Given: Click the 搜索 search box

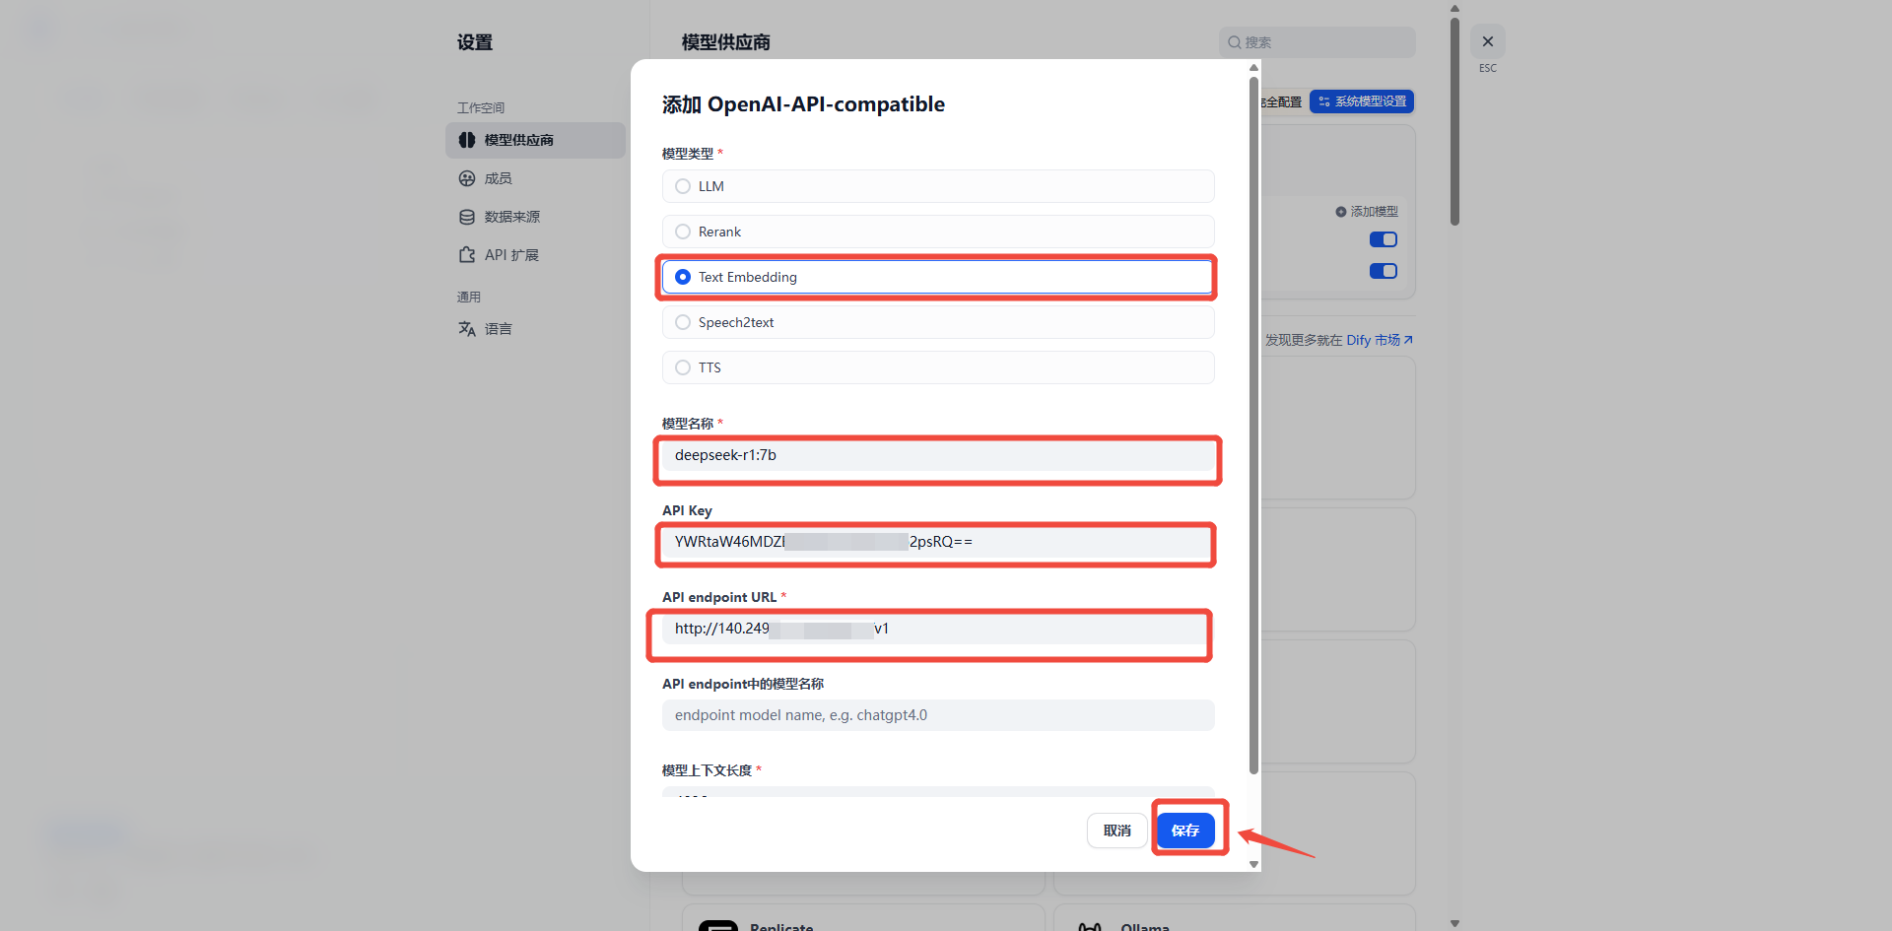Looking at the screenshot, I should click(x=1318, y=42).
